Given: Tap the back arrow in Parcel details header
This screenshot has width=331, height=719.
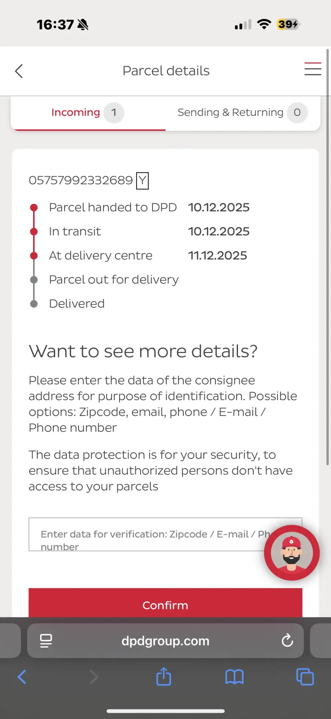Looking at the screenshot, I should pos(19,71).
